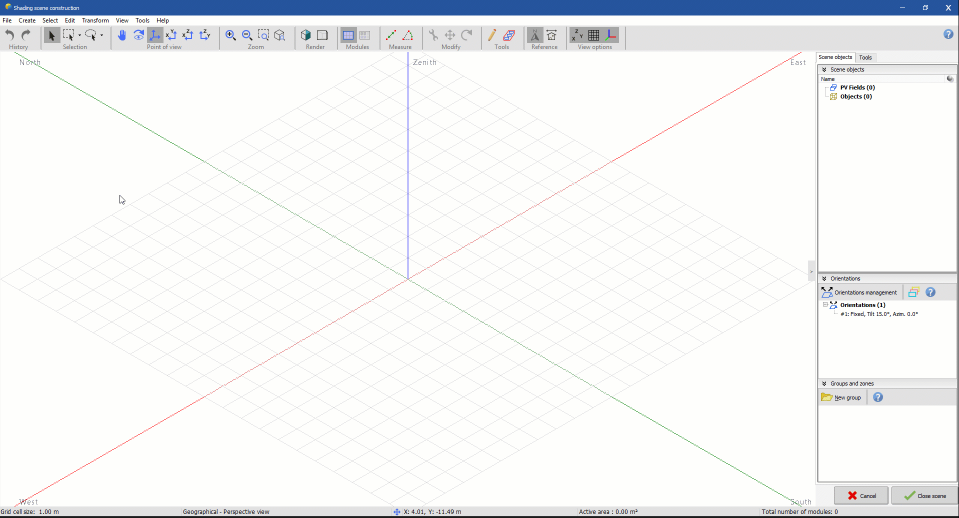Select orientation #1 Fixed Tilt 15.0°
Viewport: 959px width, 518px height.
coord(879,314)
